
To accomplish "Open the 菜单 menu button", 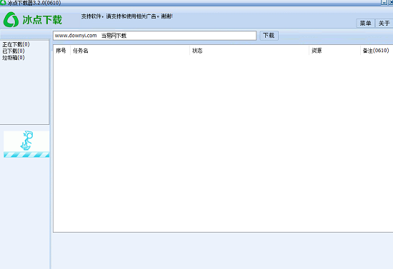I will [365, 24].
